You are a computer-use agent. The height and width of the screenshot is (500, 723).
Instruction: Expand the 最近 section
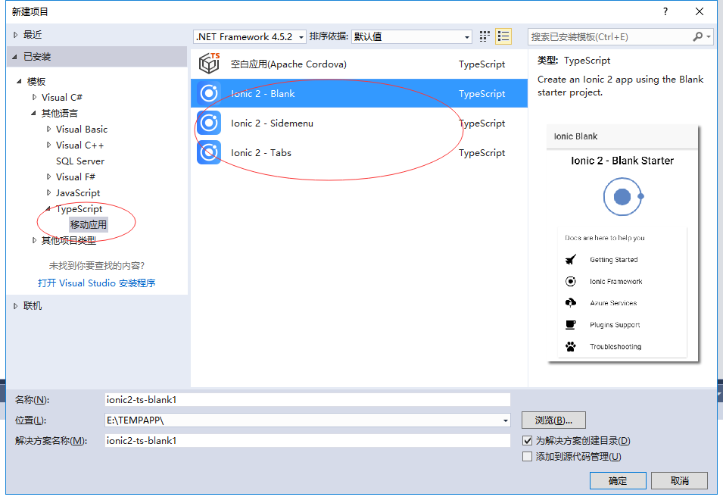(15, 35)
